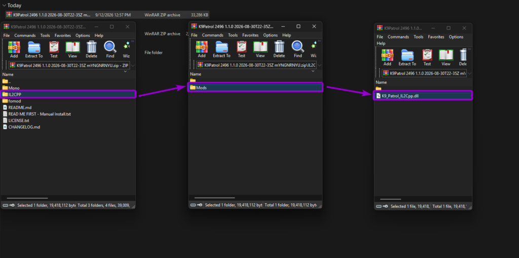
Task: Open Options menu in middle WinRAR window
Action: click(271, 35)
